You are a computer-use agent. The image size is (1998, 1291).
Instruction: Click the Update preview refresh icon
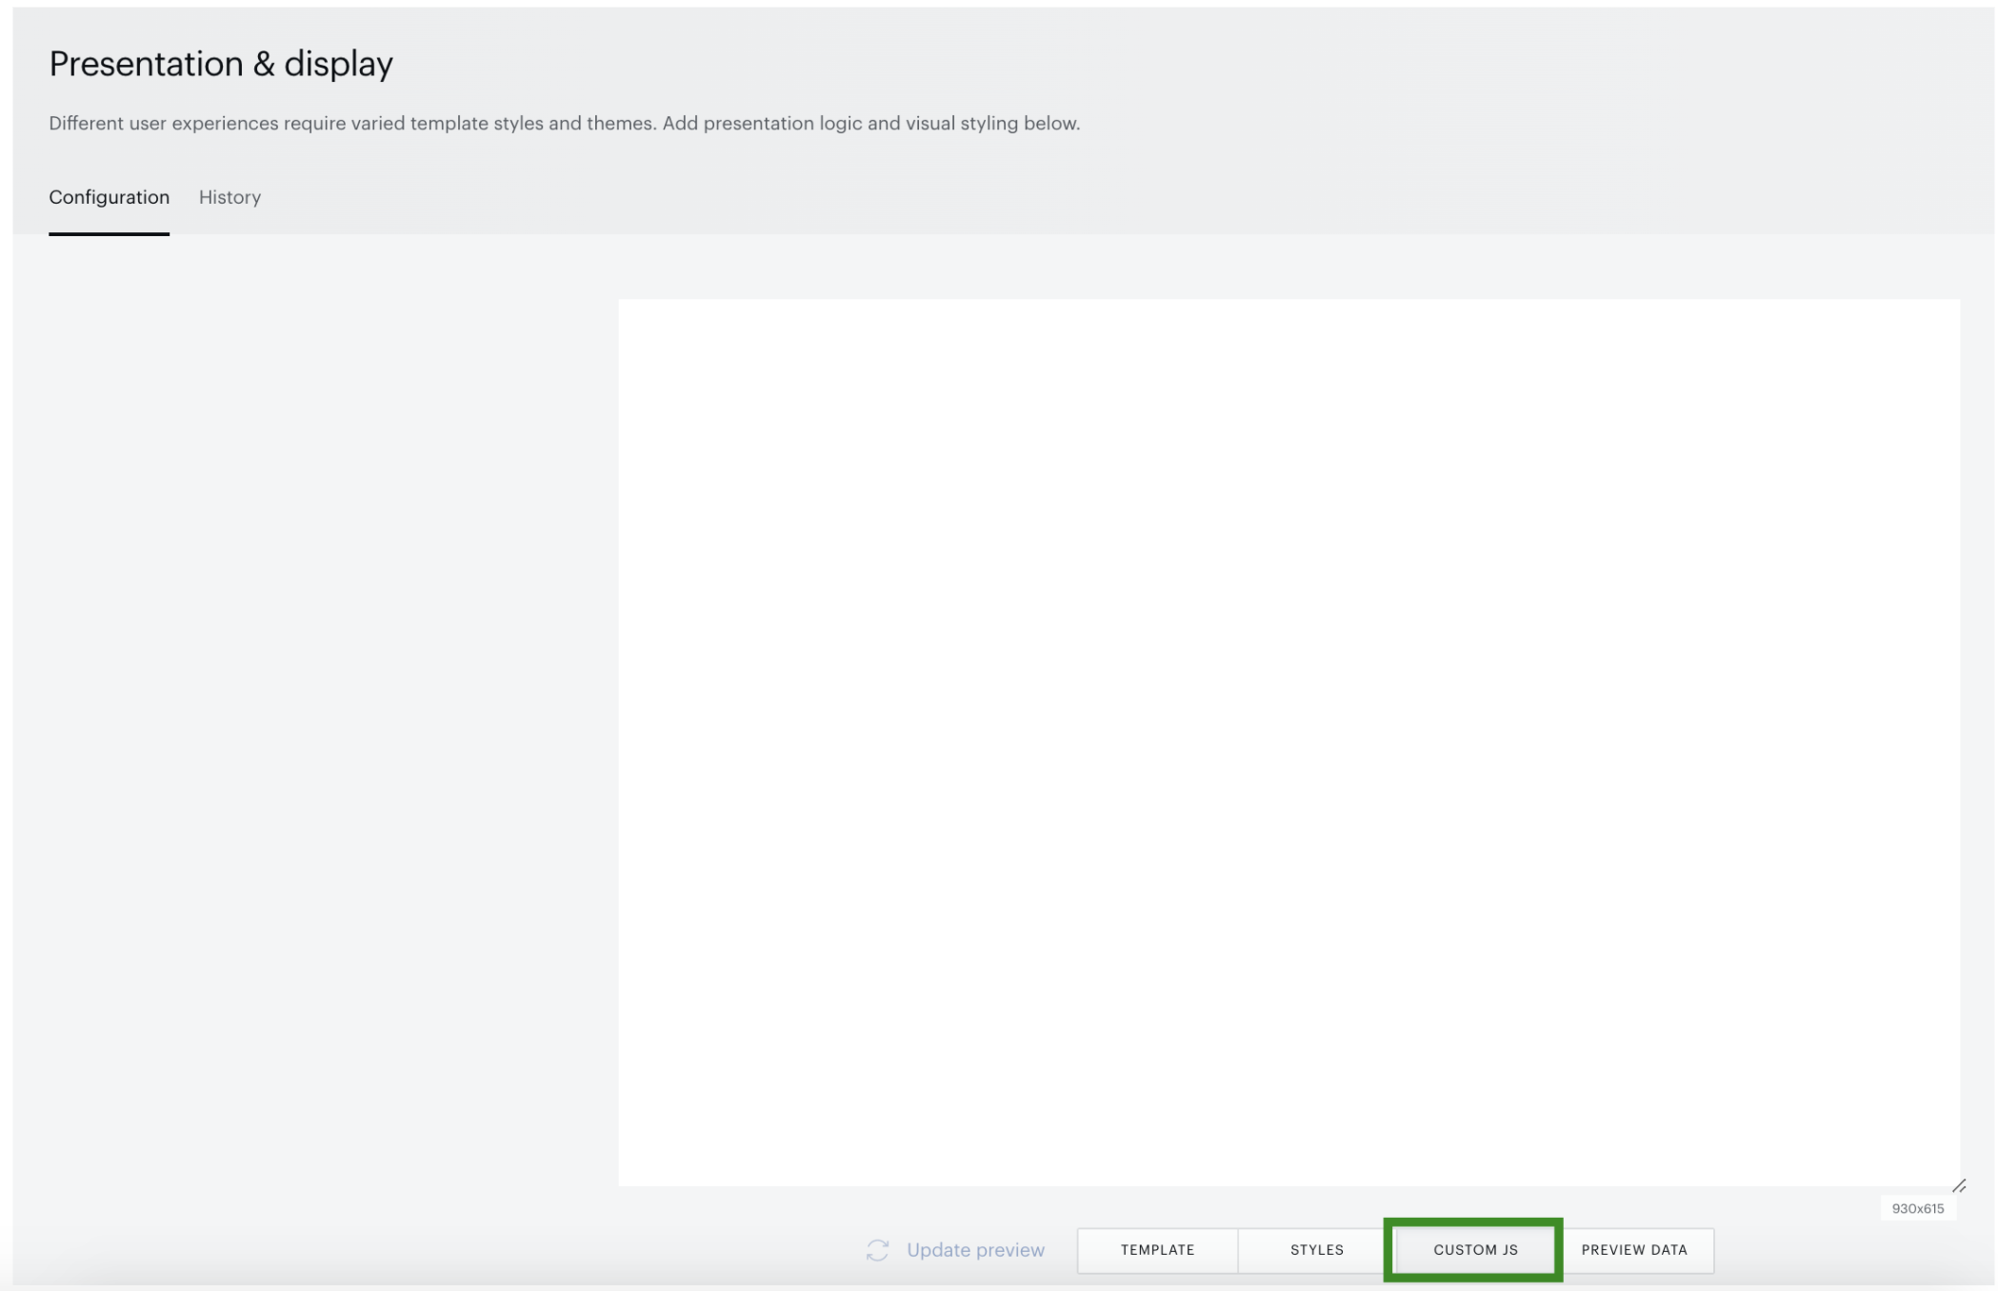[877, 1250]
